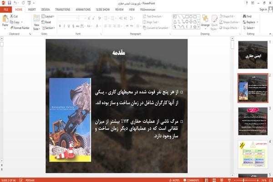Open Quick Styles gallery
This screenshot has width=273, height=182.
214,22
